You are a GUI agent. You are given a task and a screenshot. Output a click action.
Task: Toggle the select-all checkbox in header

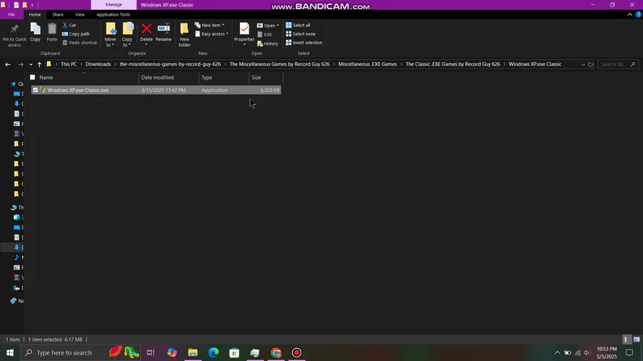point(32,77)
